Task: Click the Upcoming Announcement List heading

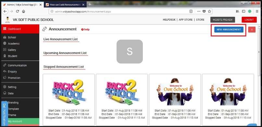Action: pos(65,53)
